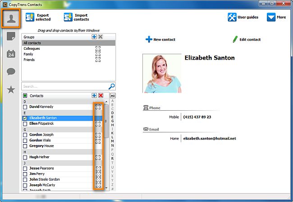Expand the More menu

pos(276,17)
